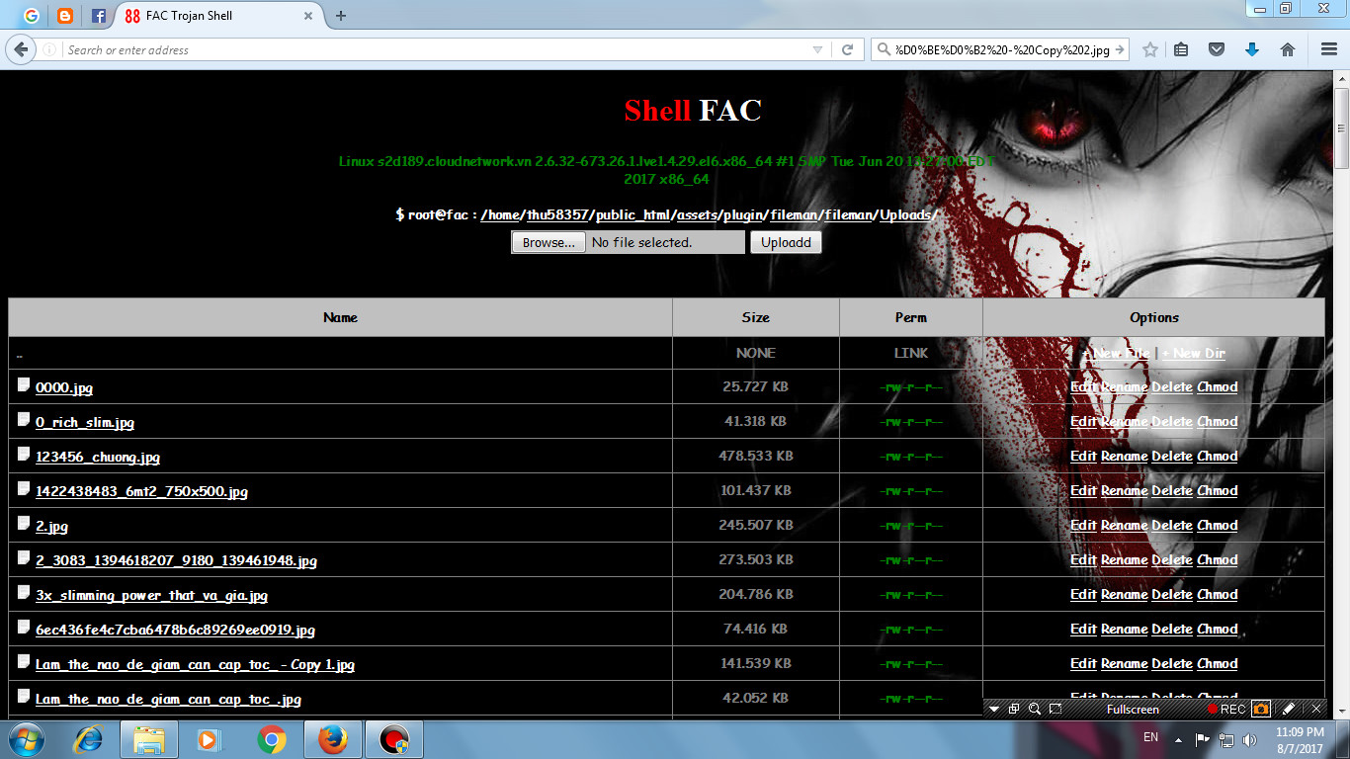1350x759 pixels.
Task: Click capture toolbar window-select icon
Action: pos(1014,709)
